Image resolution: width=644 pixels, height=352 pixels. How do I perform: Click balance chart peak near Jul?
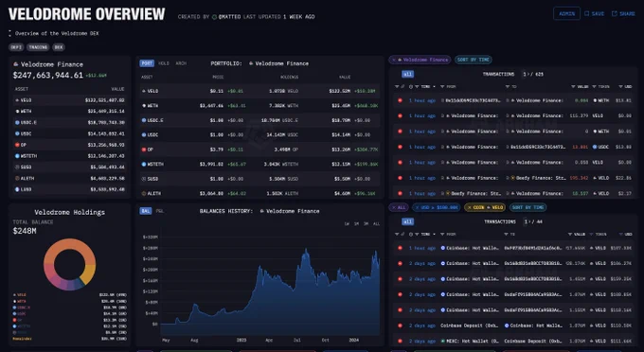[306, 250]
